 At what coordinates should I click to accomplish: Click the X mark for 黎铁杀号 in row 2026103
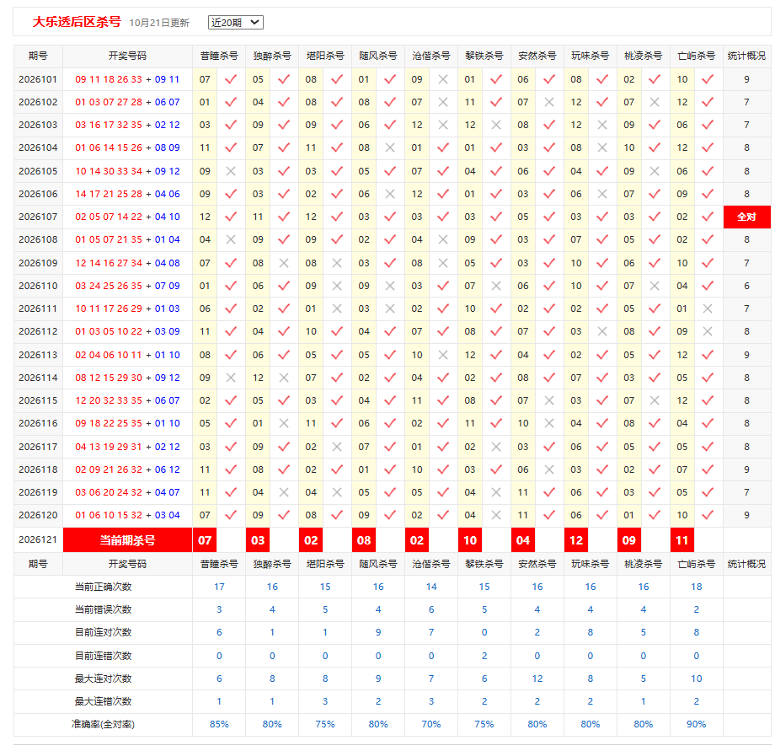click(495, 125)
